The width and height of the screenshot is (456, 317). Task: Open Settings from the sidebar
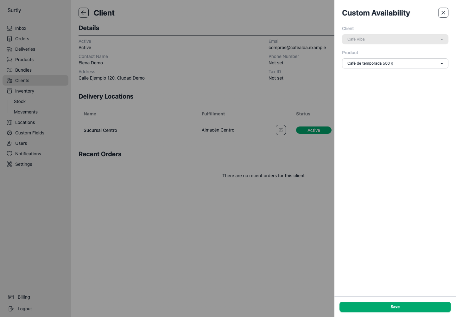pyautogui.click(x=35, y=164)
